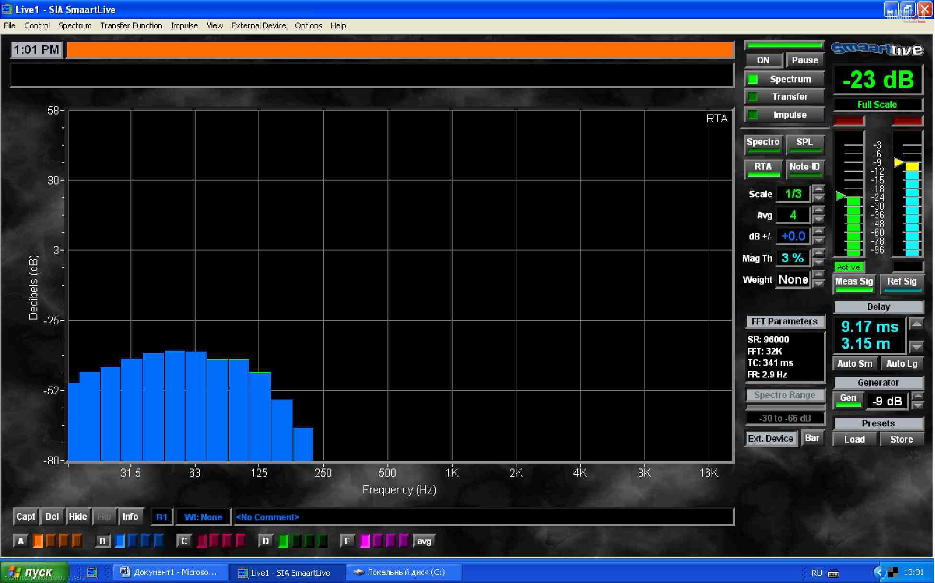Viewport: 935px width, 583px height.
Task: Select bank A orange first trace slot
Action: pos(38,541)
